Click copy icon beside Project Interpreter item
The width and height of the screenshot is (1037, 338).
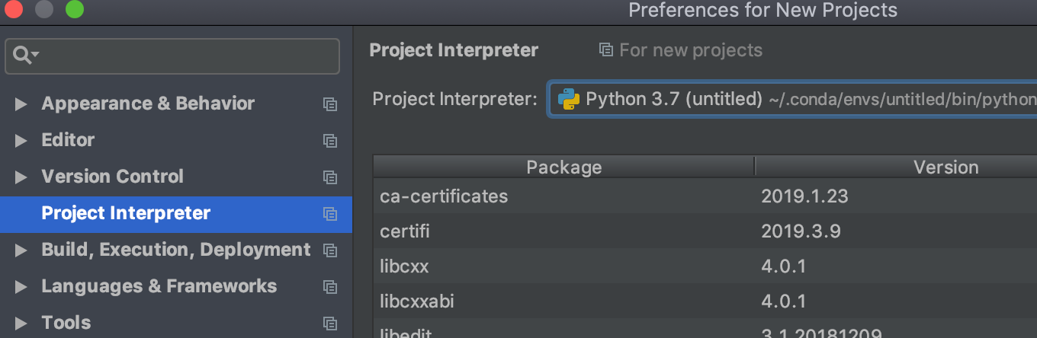point(330,214)
